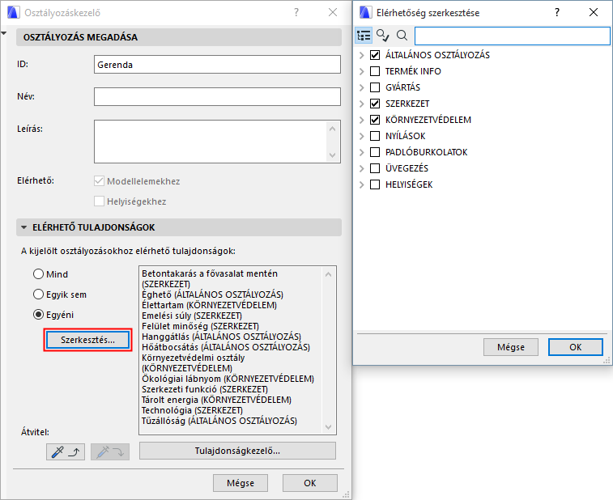This screenshot has height=500, width=613.
Task: Click the up arrow of Leírás scrollbar
Action: click(333, 129)
